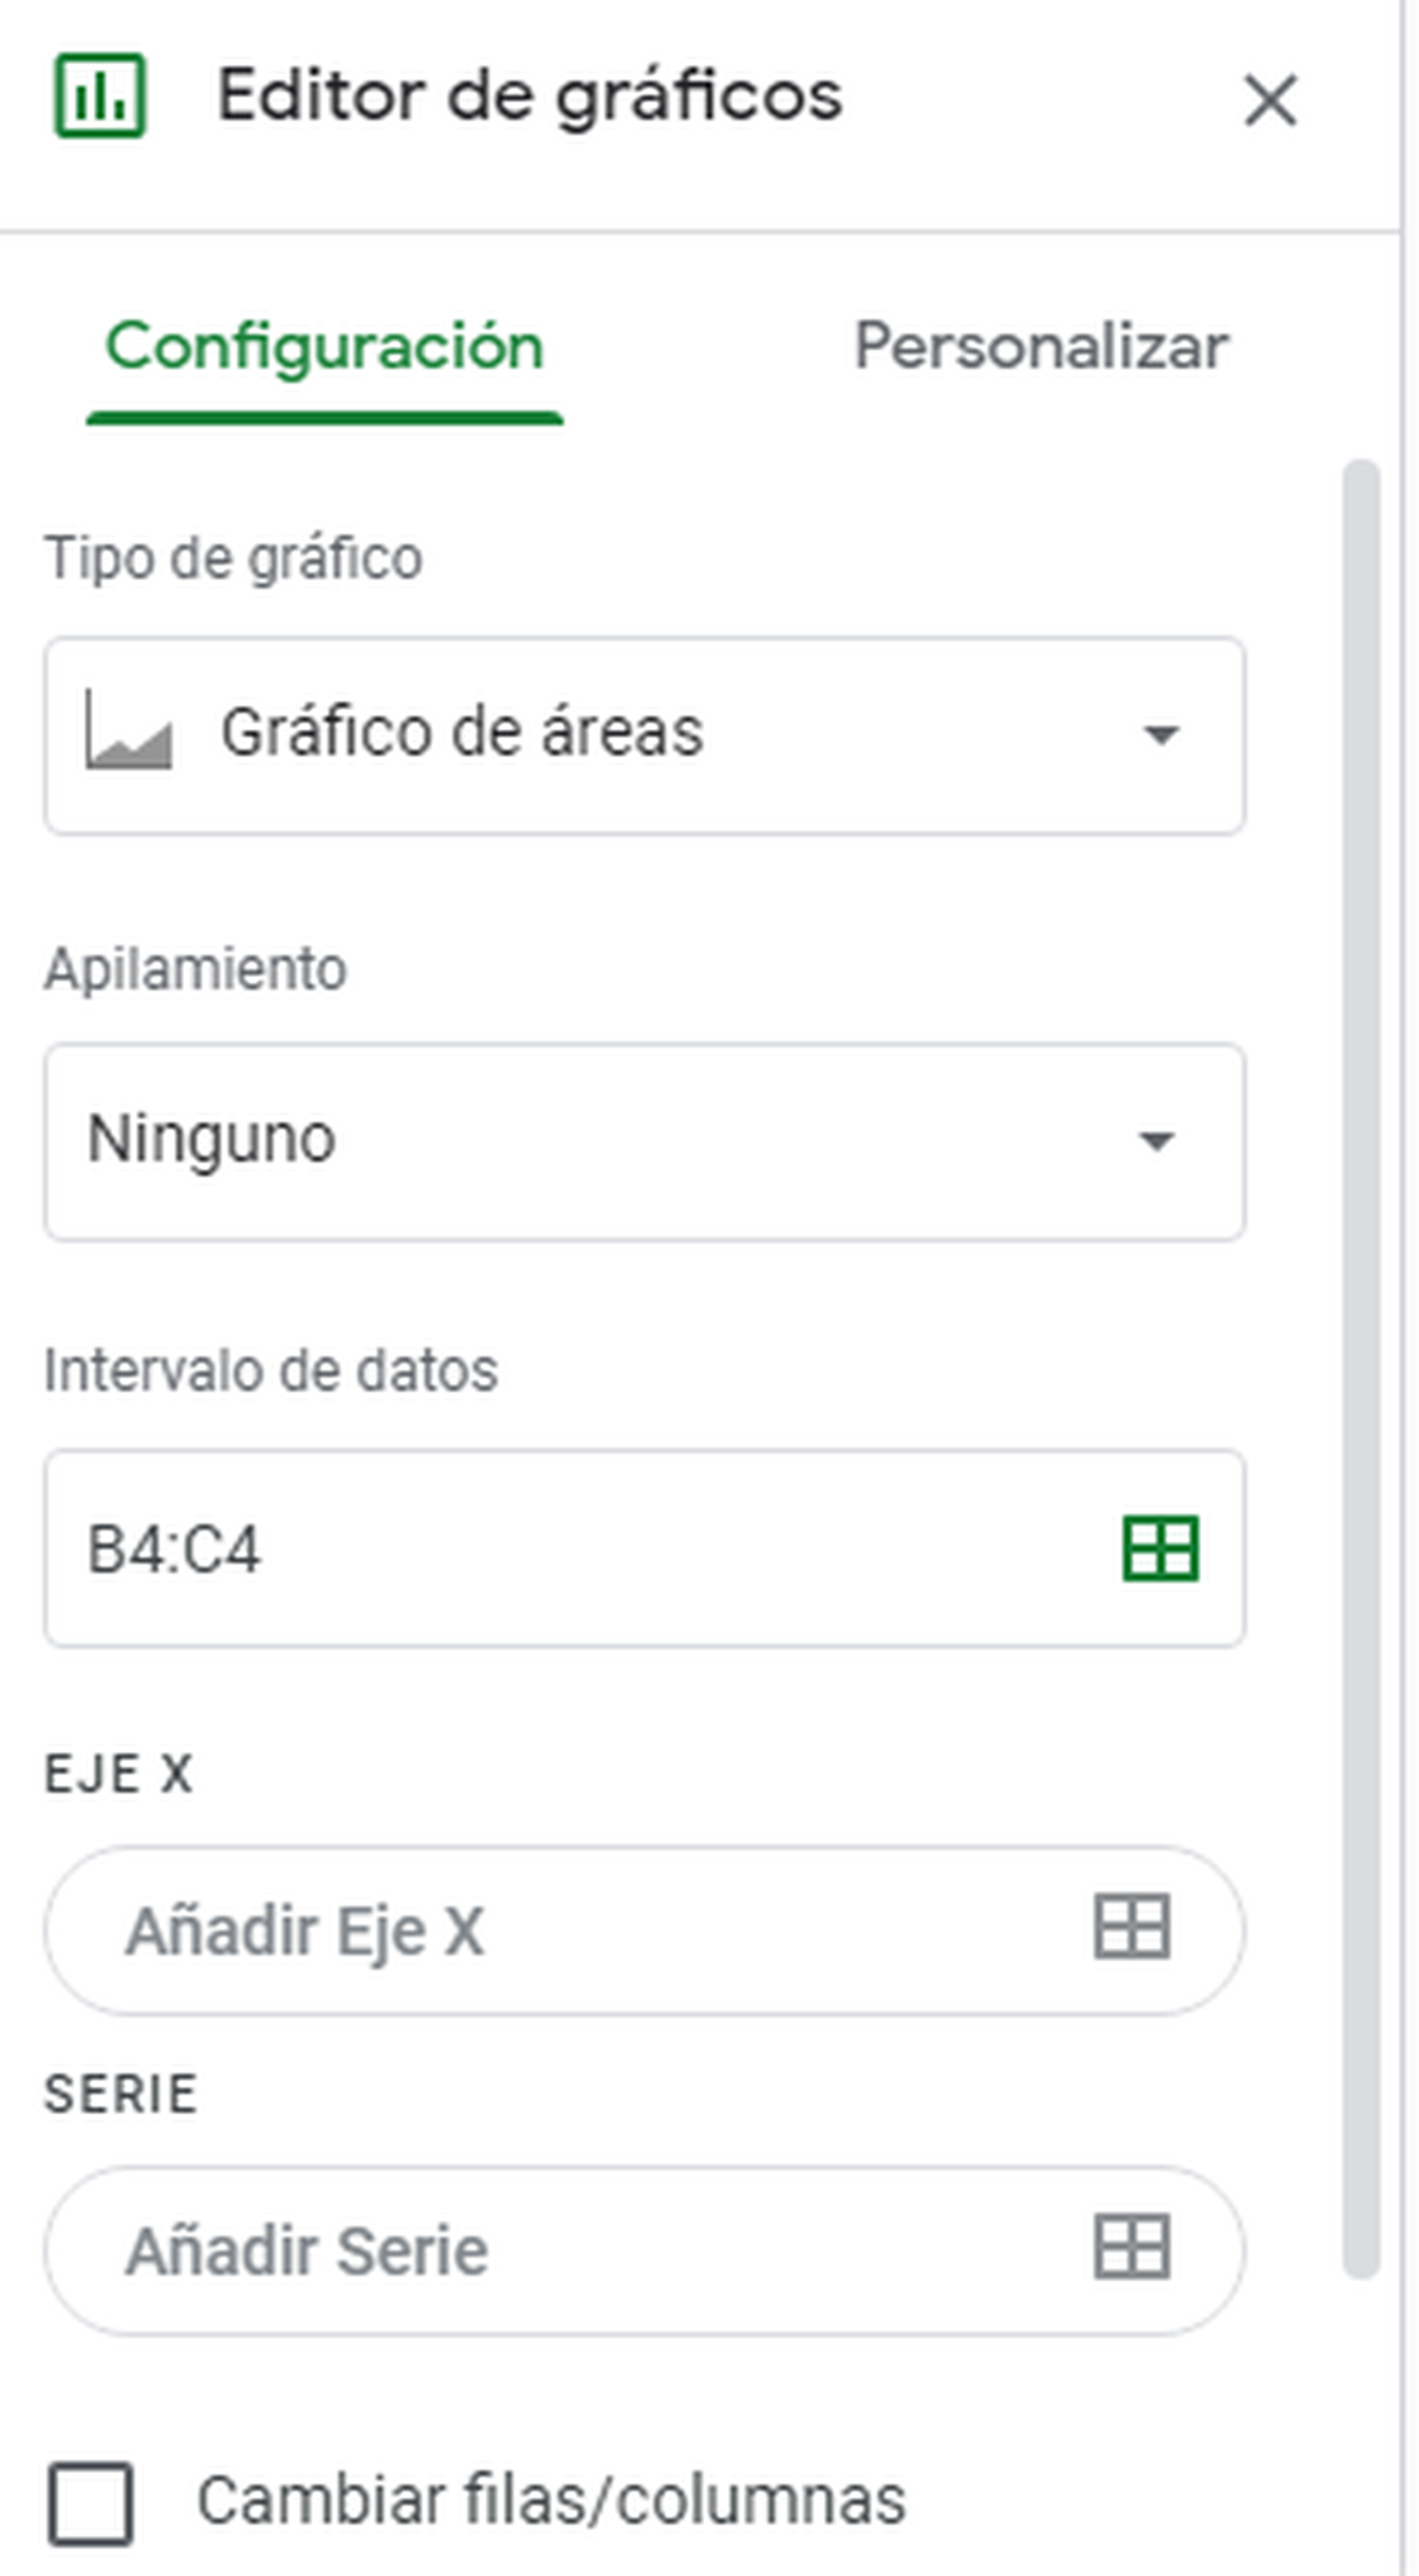Image resolution: width=1419 pixels, height=2576 pixels.
Task: Click grid icon inside Añadir Serie
Action: pyautogui.click(x=1131, y=2247)
